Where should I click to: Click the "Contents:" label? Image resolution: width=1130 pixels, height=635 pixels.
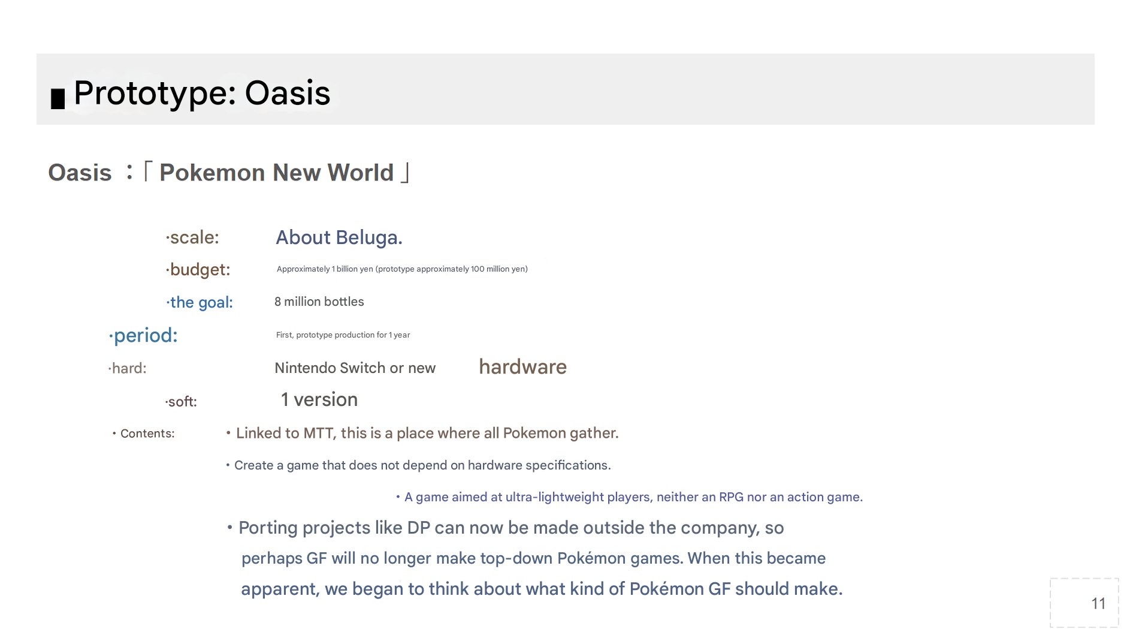[144, 434]
